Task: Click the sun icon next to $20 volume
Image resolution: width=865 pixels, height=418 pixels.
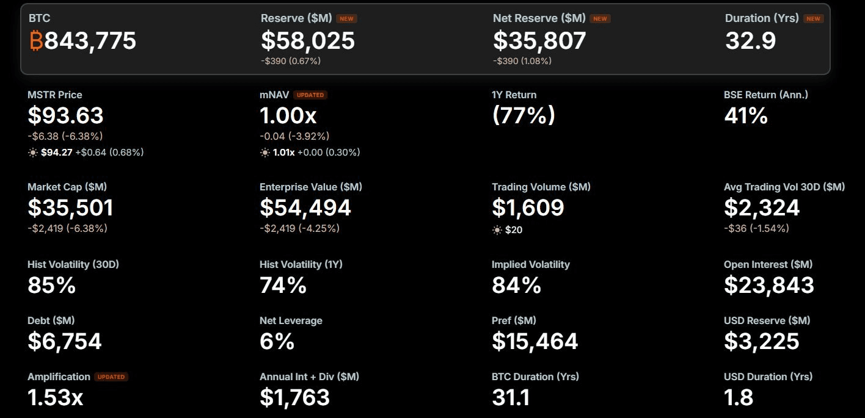Action: coord(497,230)
